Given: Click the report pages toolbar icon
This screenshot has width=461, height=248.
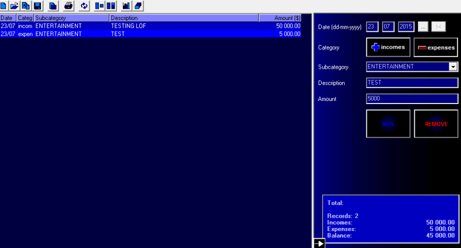Looking at the screenshot, I should coord(53,6).
